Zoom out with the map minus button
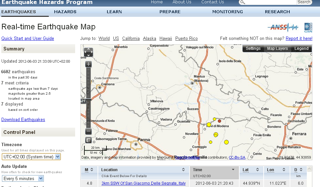 [88, 132]
